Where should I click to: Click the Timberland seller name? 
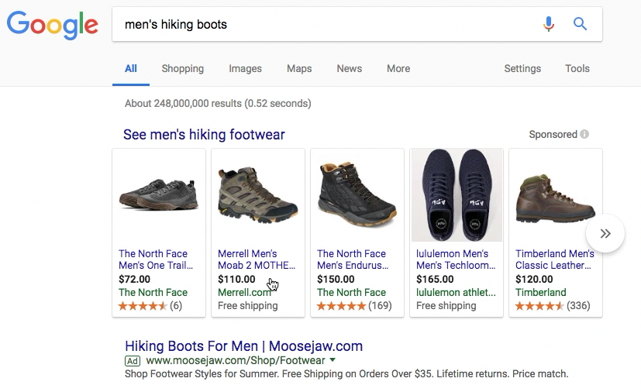click(541, 292)
